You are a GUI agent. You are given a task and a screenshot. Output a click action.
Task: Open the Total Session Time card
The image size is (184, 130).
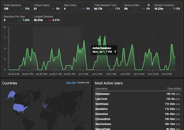click(107, 7)
